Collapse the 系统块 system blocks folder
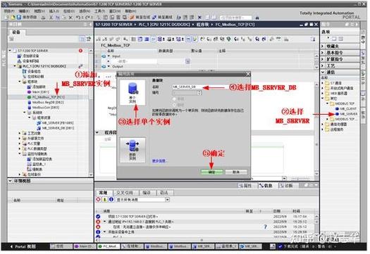This screenshot has height=254, width=370. (x=25, y=113)
